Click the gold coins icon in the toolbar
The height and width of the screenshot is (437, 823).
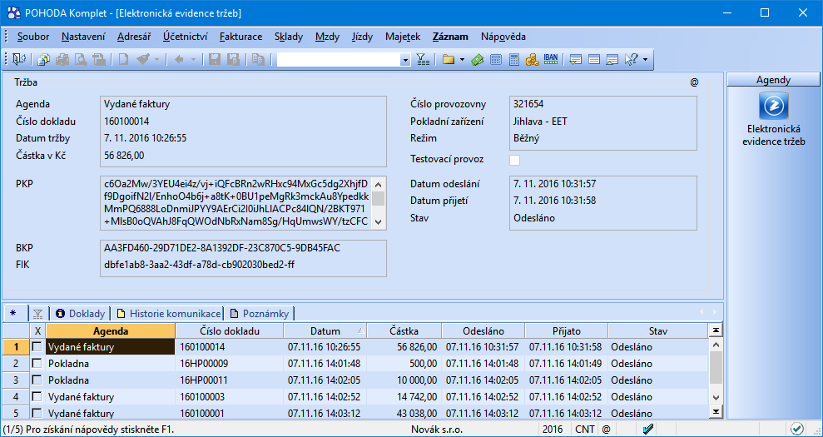click(x=533, y=60)
